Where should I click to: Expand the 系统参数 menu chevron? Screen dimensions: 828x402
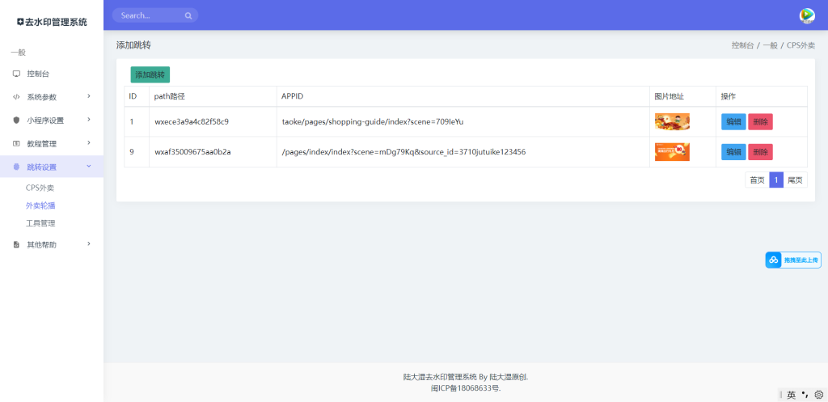tap(89, 96)
